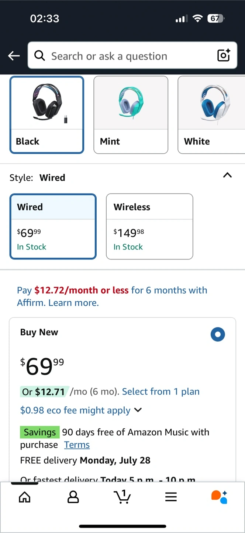Launch the Rufus AI assistant icon
Viewport: 245px width, 533px height.
tap(219, 497)
